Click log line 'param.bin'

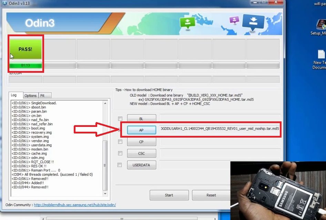tap(29, 111)
